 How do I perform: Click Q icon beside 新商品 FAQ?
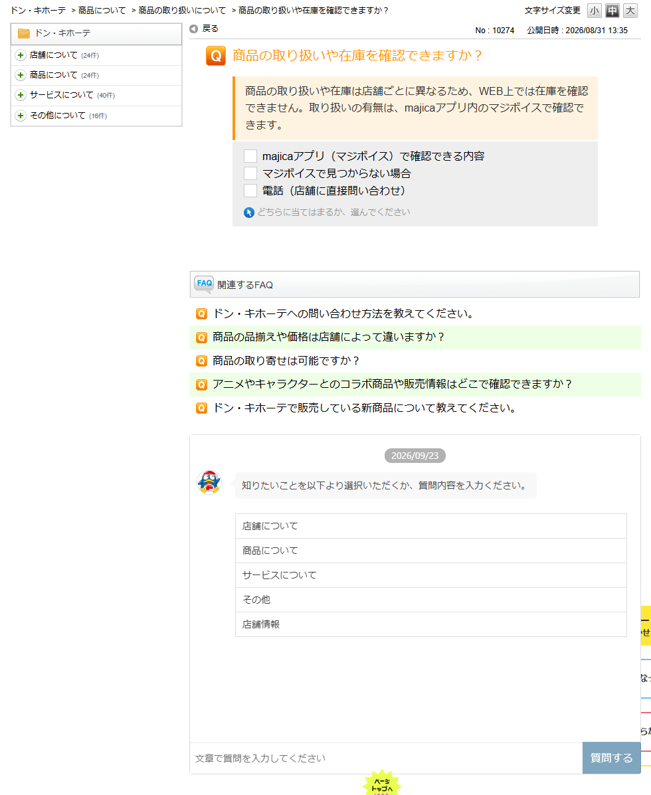pos(201,408)
